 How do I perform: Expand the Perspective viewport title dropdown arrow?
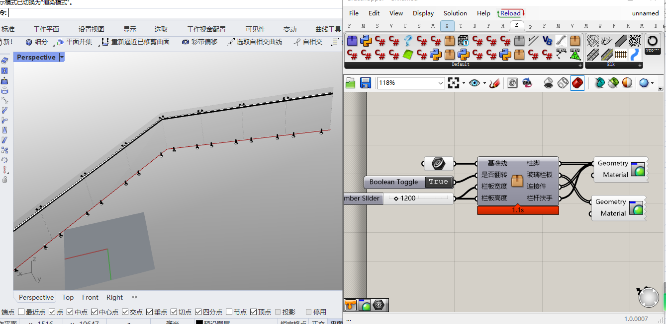tap(62, 58)
